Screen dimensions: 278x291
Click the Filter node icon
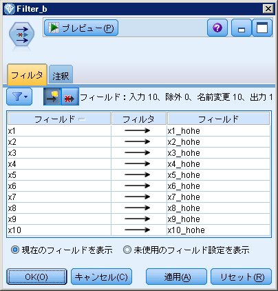[22, 35]
